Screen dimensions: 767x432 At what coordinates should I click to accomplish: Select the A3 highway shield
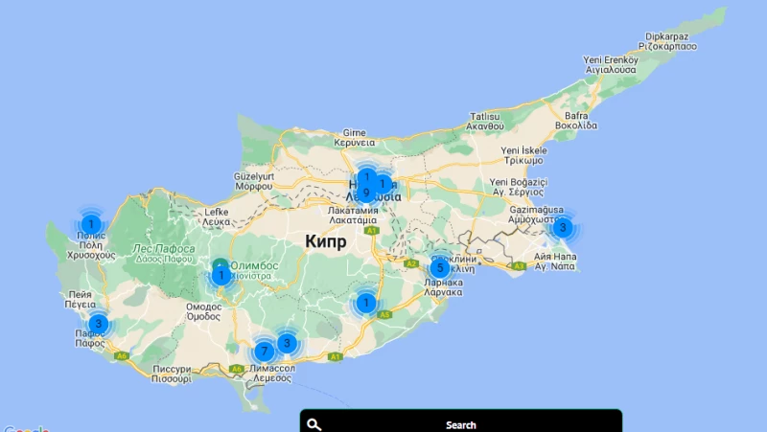(x=519, y=266)
